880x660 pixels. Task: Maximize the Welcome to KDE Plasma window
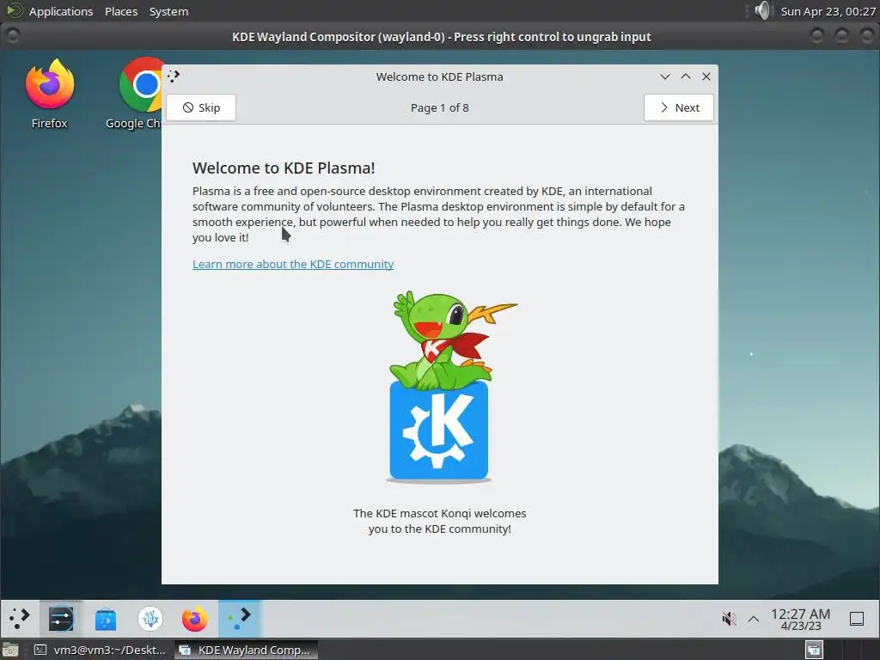[686, 76]
